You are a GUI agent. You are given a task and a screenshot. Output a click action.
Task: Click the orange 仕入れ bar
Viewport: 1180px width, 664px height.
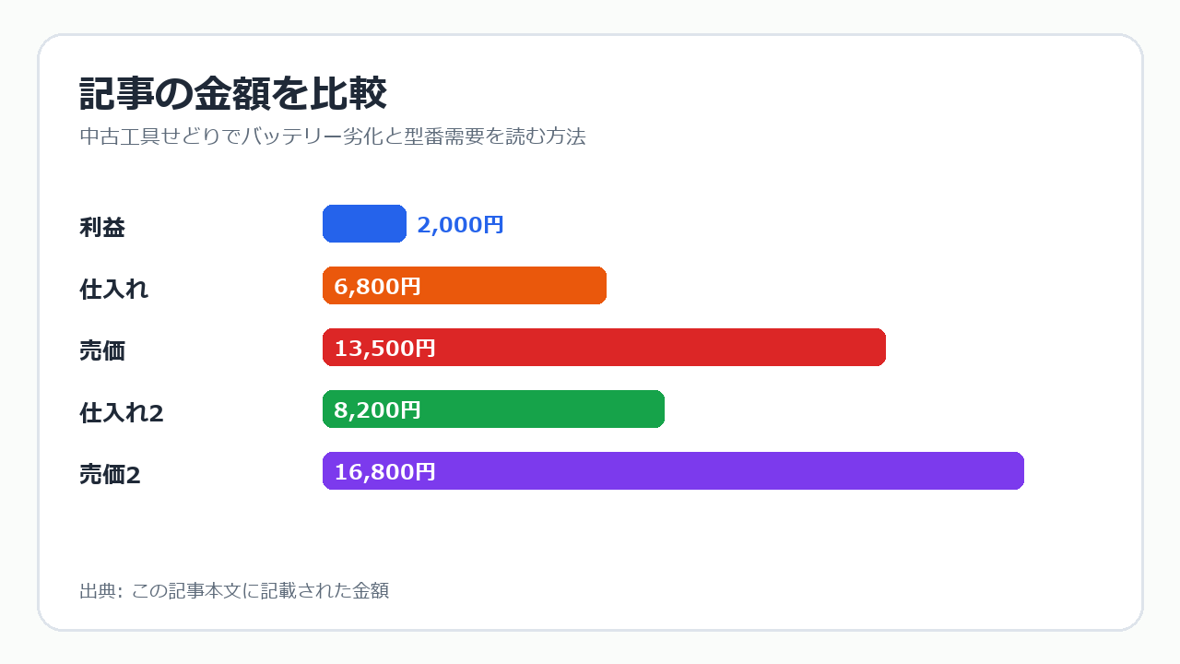pos(465,286)
